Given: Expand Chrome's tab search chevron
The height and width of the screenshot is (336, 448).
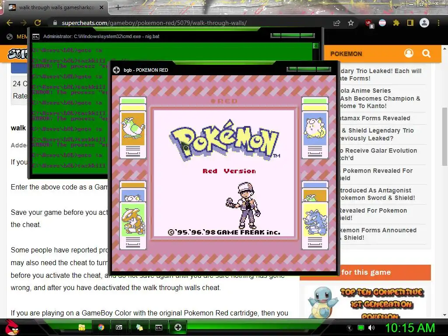Looking at the screenshot, I should point(395,7).
